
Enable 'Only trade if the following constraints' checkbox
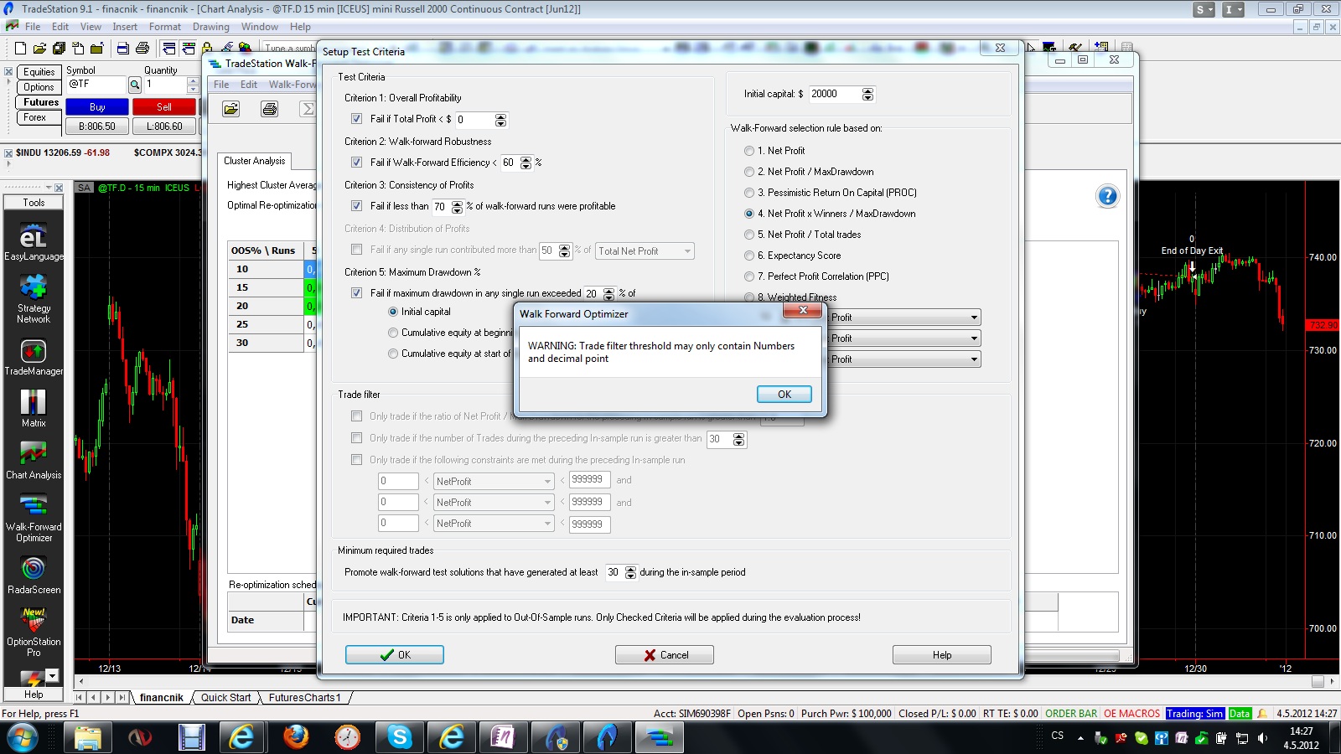point(356,460)
